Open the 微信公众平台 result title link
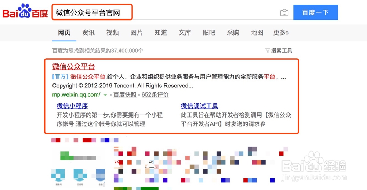 73,66
